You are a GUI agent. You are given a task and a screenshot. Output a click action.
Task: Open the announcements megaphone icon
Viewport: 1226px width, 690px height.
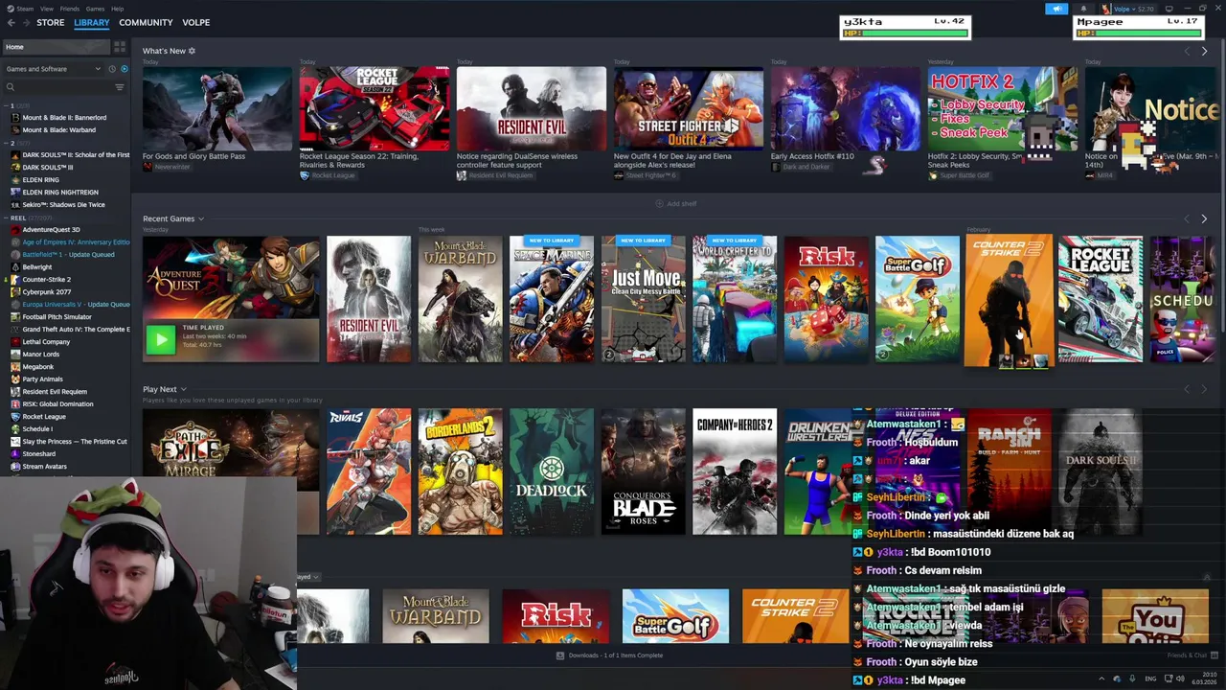[x=1056, y=9]
